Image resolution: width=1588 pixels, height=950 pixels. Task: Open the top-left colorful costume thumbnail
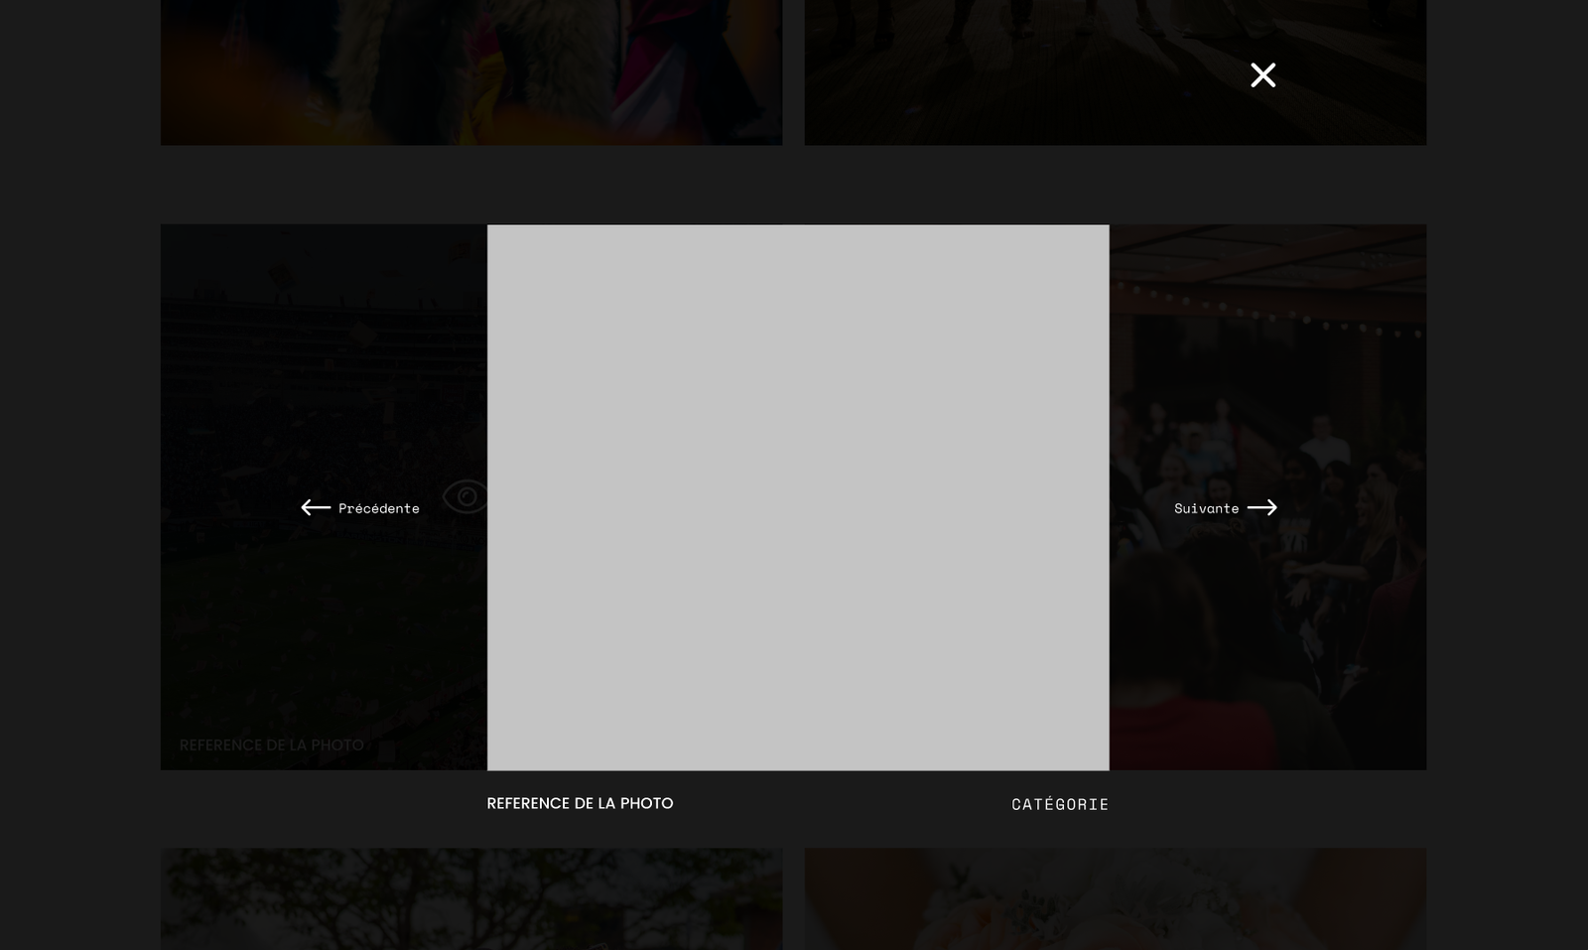(x=470, y=71)
